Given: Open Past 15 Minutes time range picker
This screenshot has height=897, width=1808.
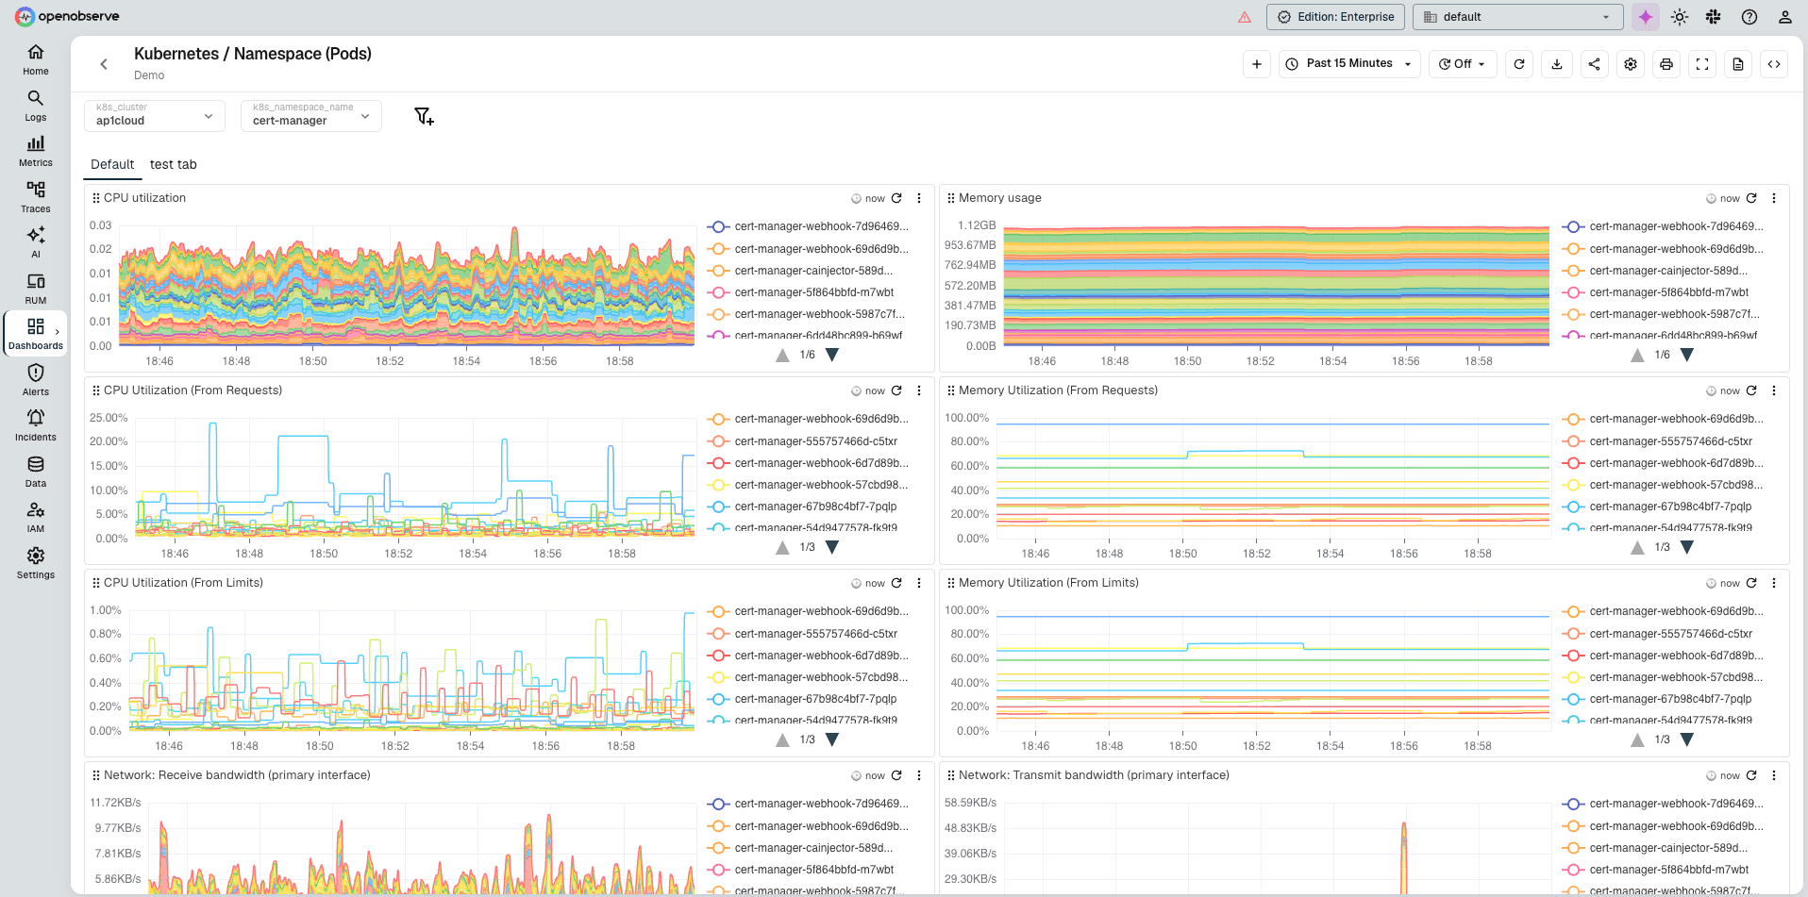Looking at the screenshot, I should pyautogui.click(x=1350, y=64).
